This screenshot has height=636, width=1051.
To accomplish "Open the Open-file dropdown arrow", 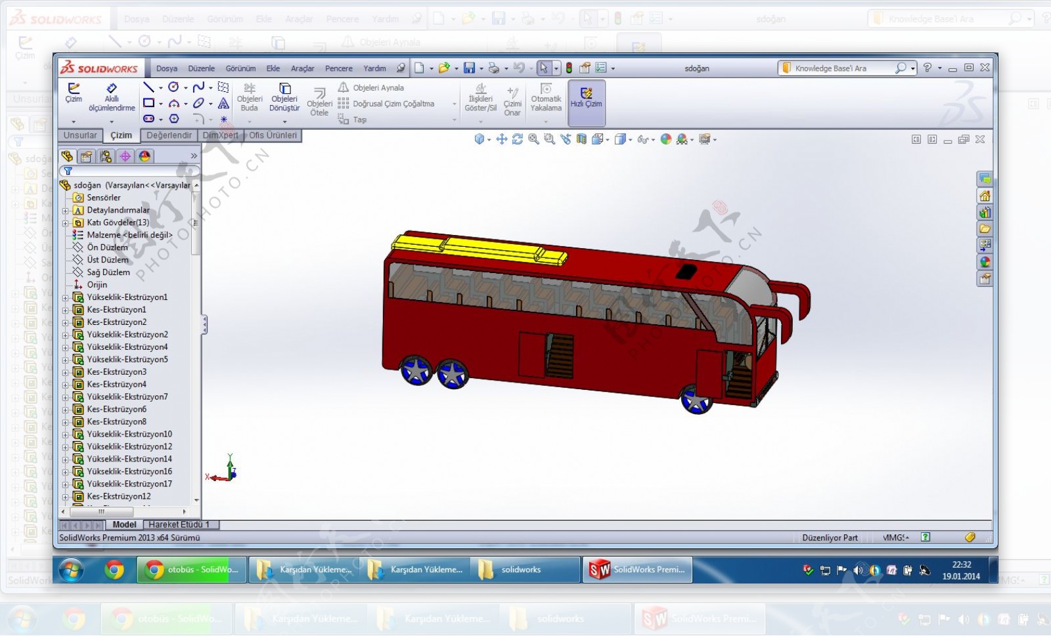I will click(x=457, y=68).
